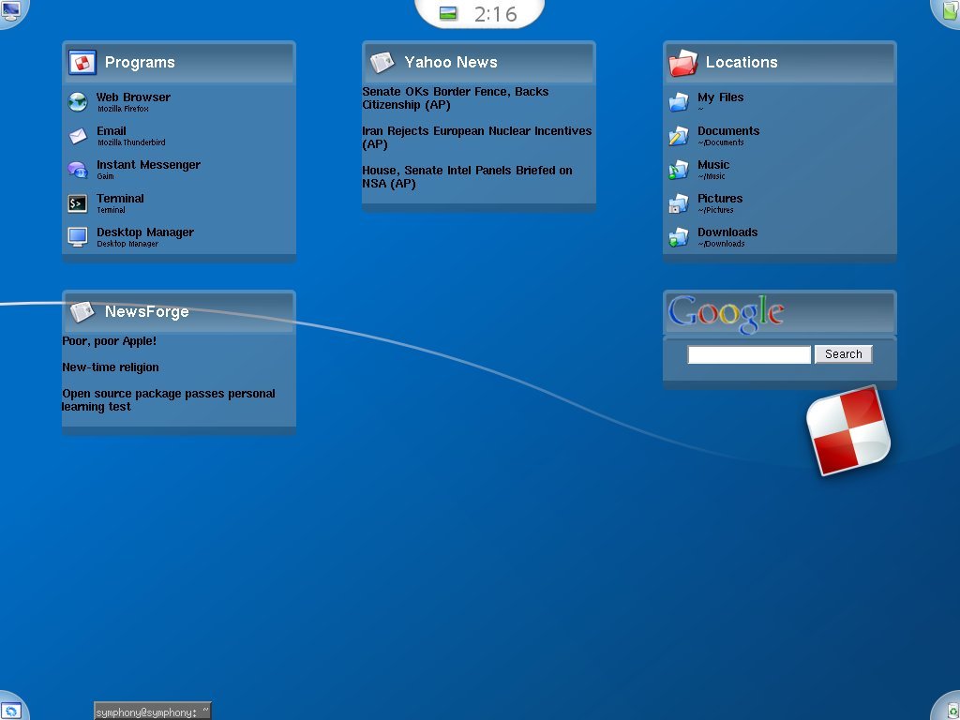Open 'Iran Rejects European Nuclear Incentives' story
The height and width of the screenshot is (720, 960).
coord(477,137)
